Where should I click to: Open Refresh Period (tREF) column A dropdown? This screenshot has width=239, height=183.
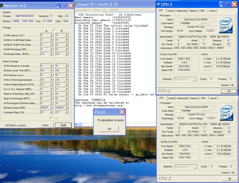[51, 107]
